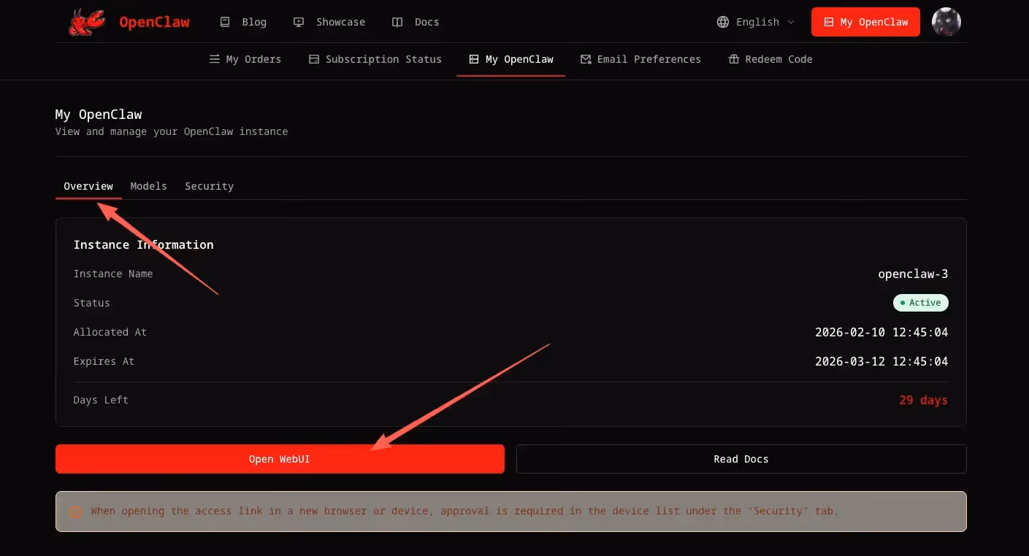Click the device approval notice text
The image size is (1029, 556).
click(464, 511)
